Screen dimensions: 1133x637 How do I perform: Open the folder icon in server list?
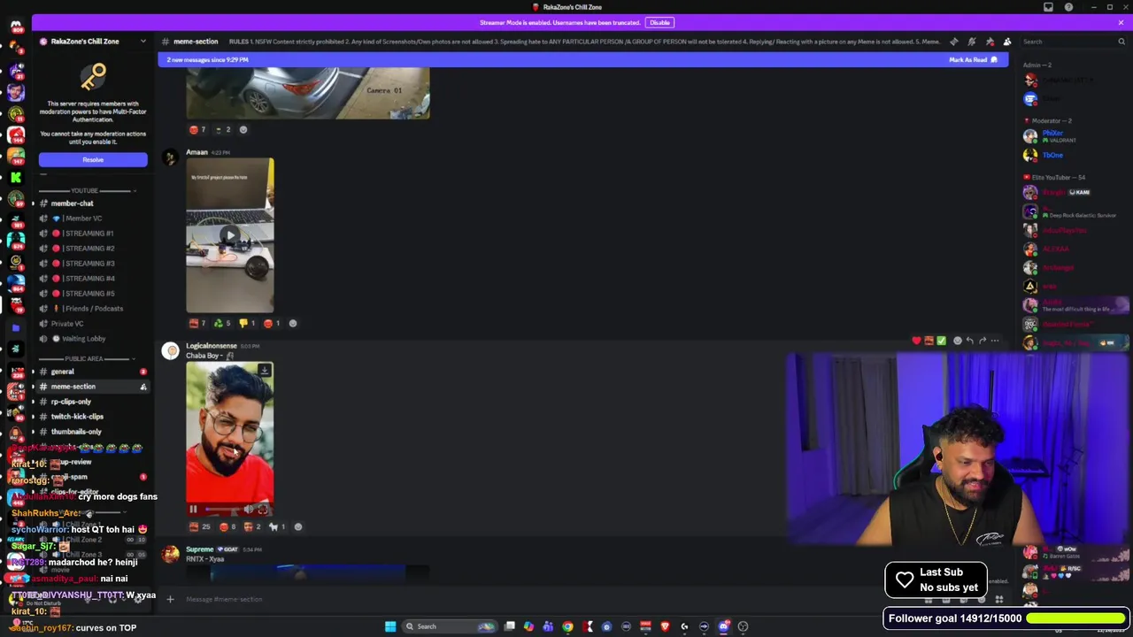point(16,327)
